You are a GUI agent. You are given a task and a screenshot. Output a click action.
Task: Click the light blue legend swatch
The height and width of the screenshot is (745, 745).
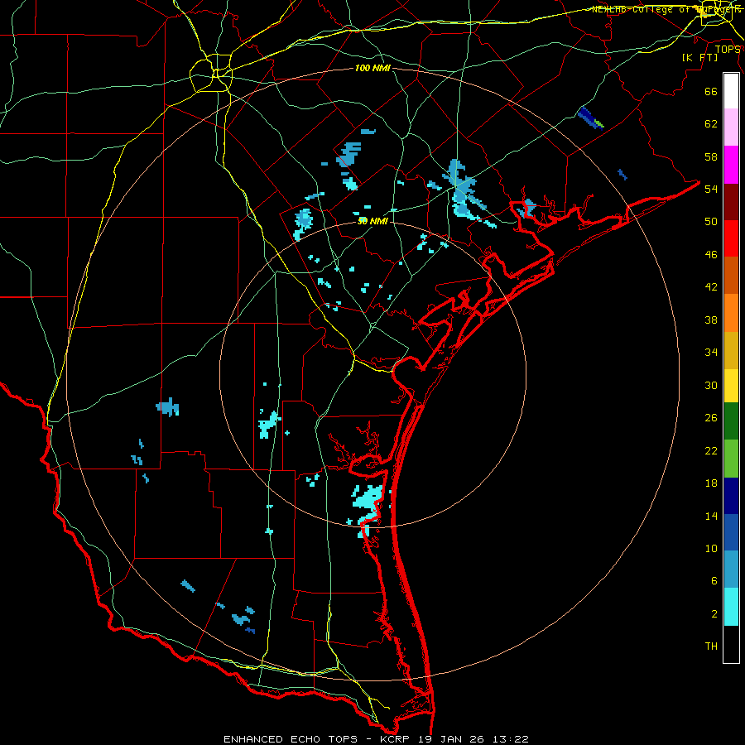coord(731,570)
